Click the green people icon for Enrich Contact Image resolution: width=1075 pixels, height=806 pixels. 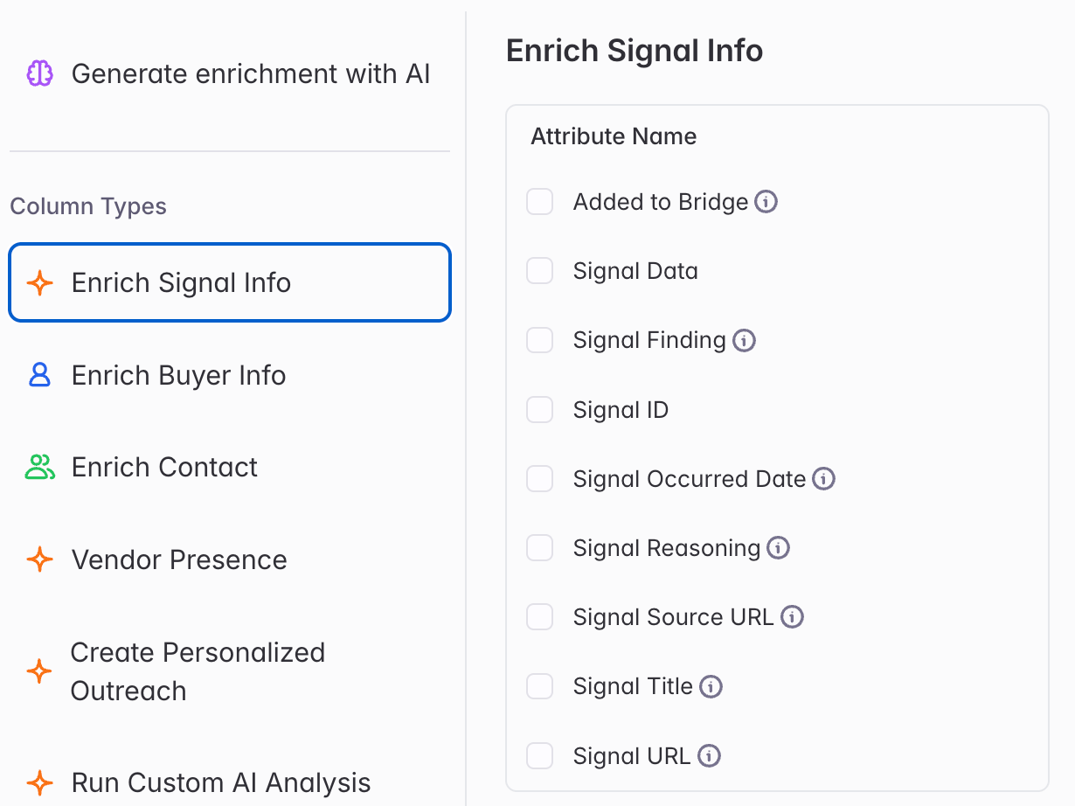[x=39, y=467]
